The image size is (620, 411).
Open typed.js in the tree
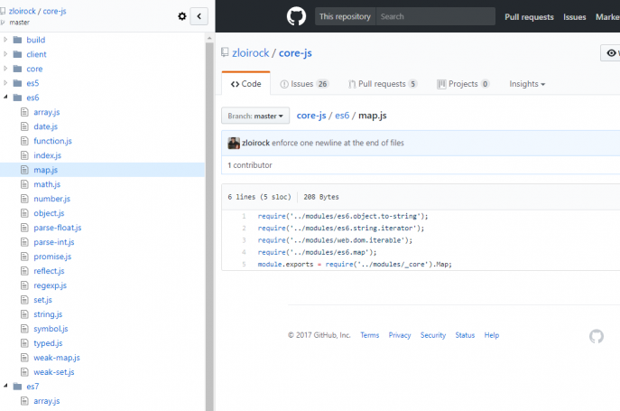[x=48, y=343]
